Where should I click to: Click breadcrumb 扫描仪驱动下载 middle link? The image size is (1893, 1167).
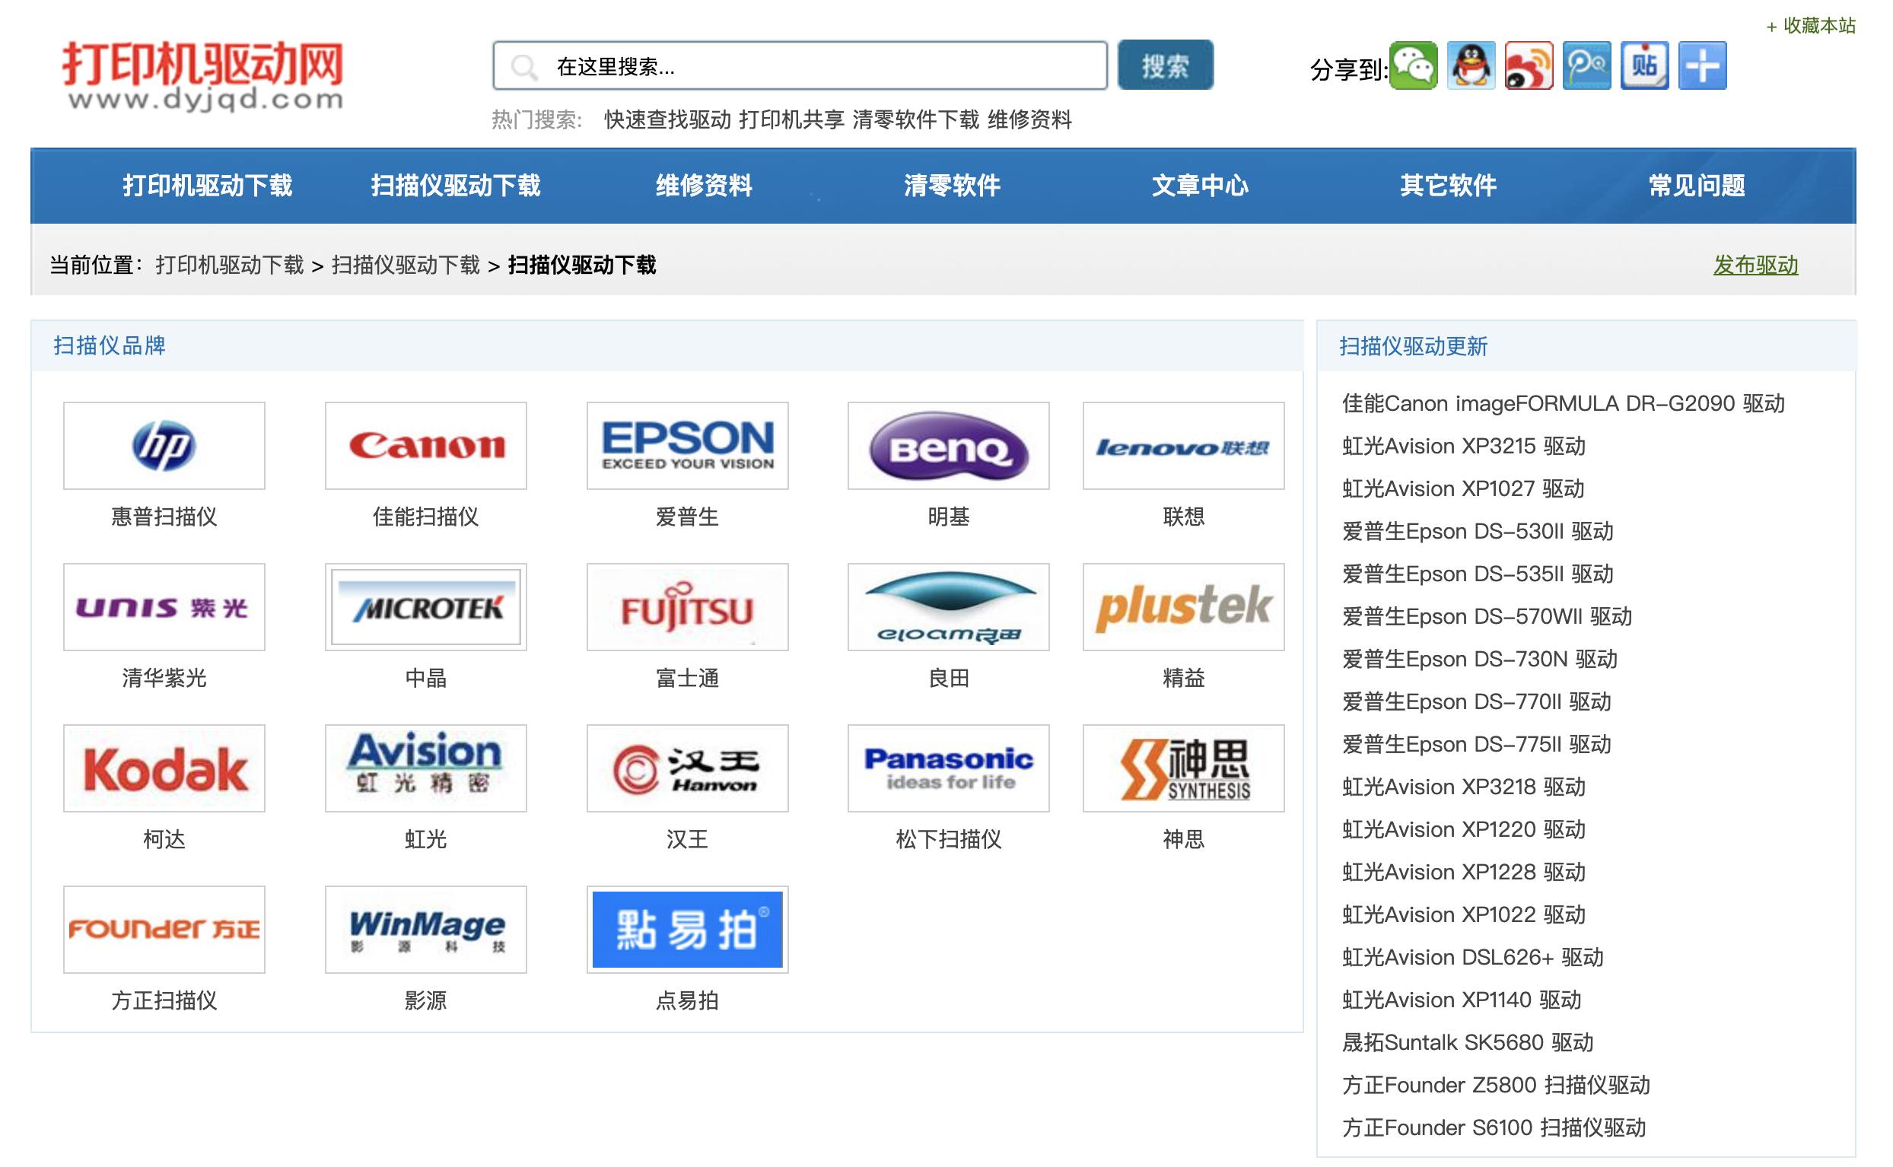406,265
